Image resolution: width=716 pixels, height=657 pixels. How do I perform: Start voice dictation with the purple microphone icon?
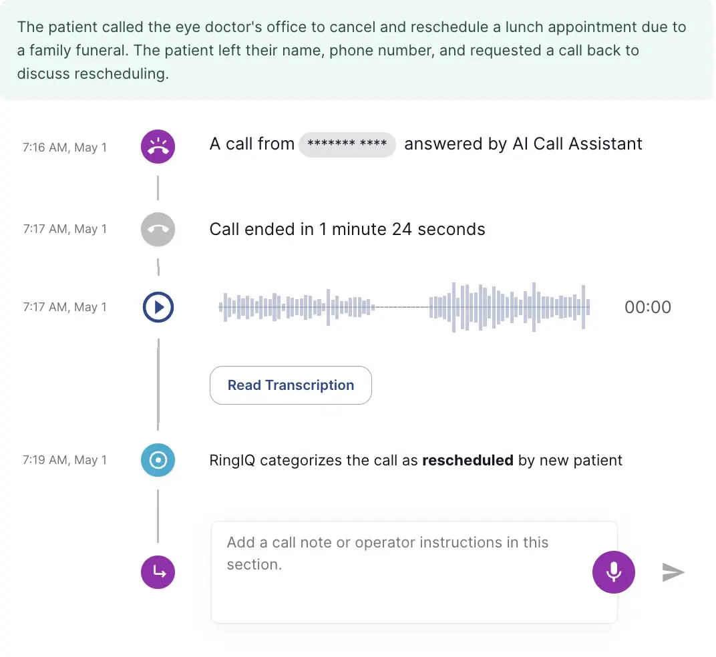coord(613,572)
